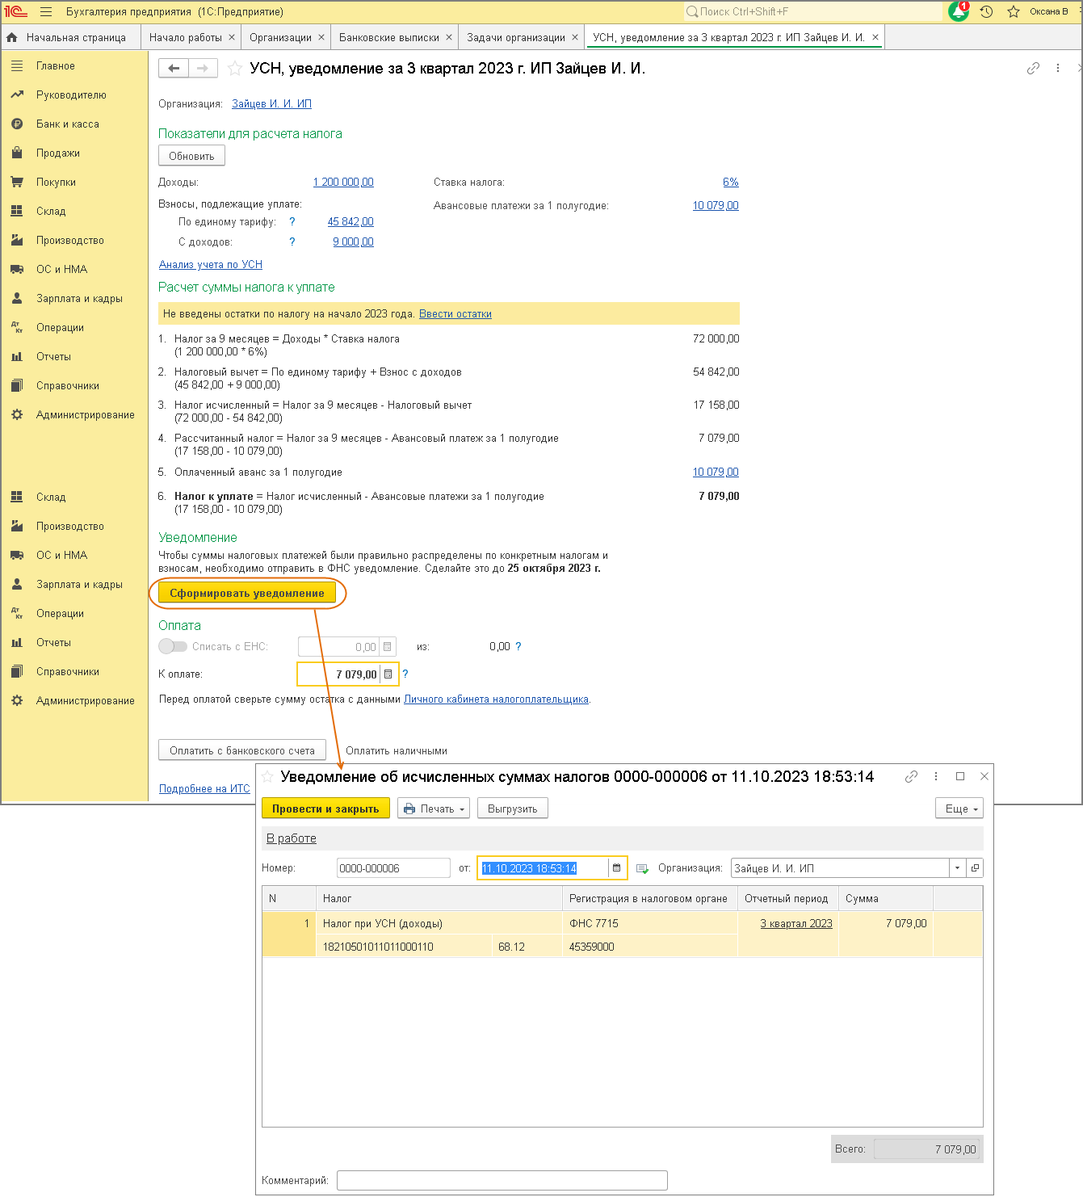Switch to the Задачи организации tab
This screenshot has width=1083, height=1197.
(x=516, y=37)
